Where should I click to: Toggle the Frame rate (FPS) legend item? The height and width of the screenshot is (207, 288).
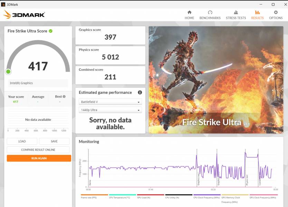click(94, 196)
